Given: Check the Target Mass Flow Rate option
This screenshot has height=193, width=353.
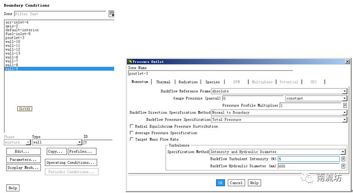Looking at the screenshot, I should pos(131,139).
